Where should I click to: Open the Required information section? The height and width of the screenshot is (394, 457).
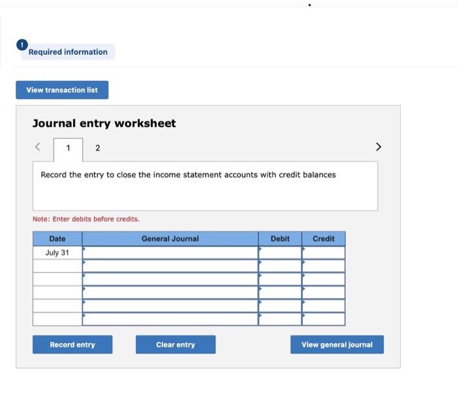68,52
